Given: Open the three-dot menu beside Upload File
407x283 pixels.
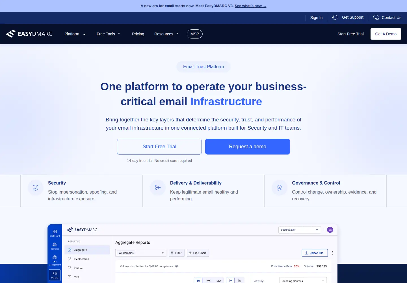Looking at the screenshot, I should coord(332,253).
